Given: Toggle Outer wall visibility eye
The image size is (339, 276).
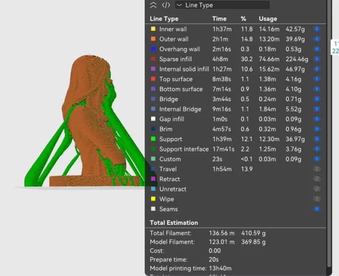Looking at the screenshot, I should coord(317,39).
